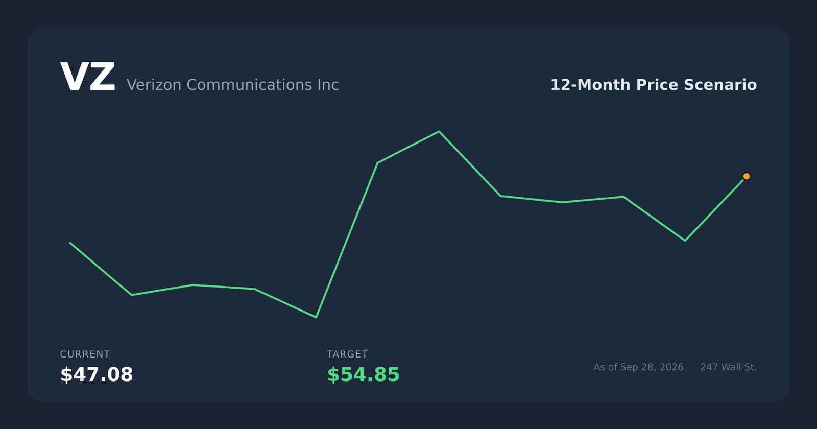Screen dimensions: 817x429
Task: Click the 247 Wall St. source credit
Action: coord(728,367)
